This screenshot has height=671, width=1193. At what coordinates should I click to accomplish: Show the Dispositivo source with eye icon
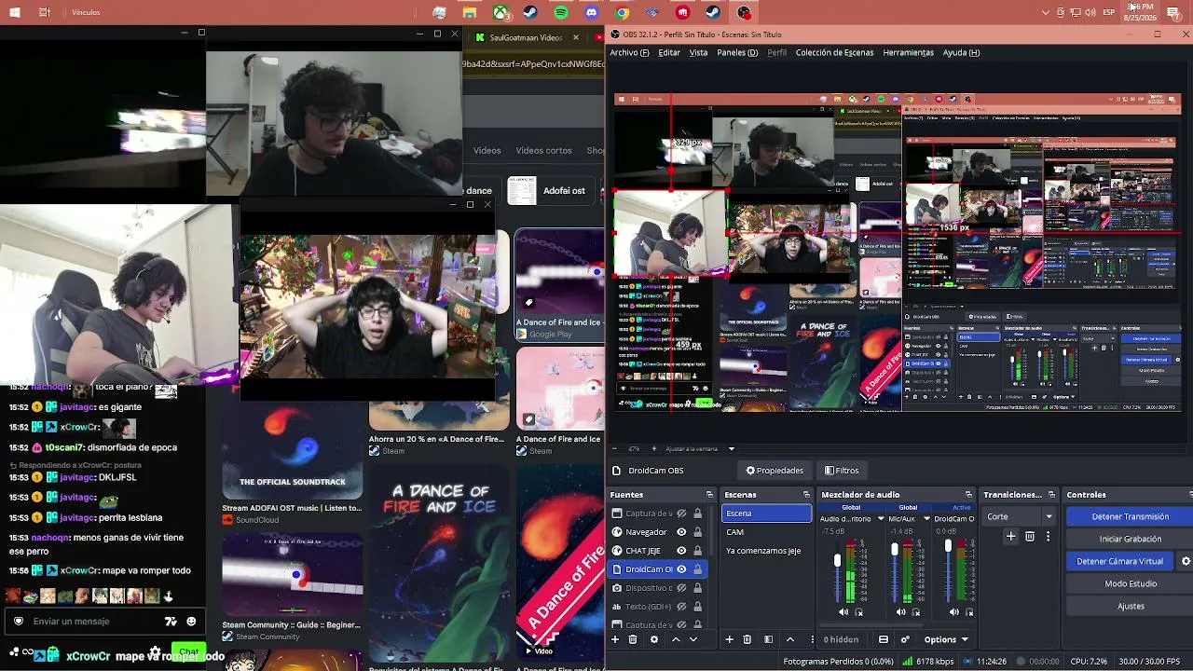[x=681, y=588]
